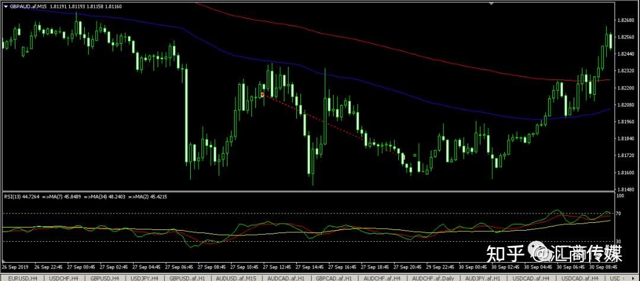Click the 1.82200 price scale label

tap(625, 88)
